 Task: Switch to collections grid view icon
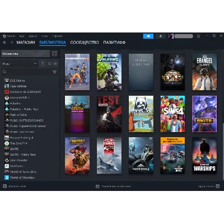[x=54, y=54]
